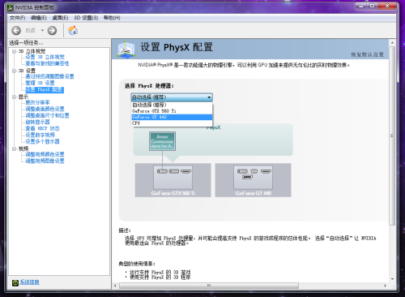Choose 自动选择 (推荐) in dropdown list

[172, 105]
